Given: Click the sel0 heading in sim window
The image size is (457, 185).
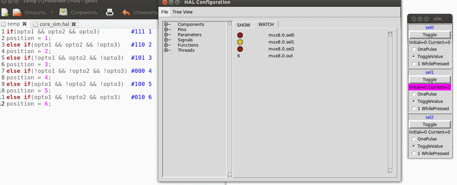Looking at the screenshot, I should [x=430, y=27].
